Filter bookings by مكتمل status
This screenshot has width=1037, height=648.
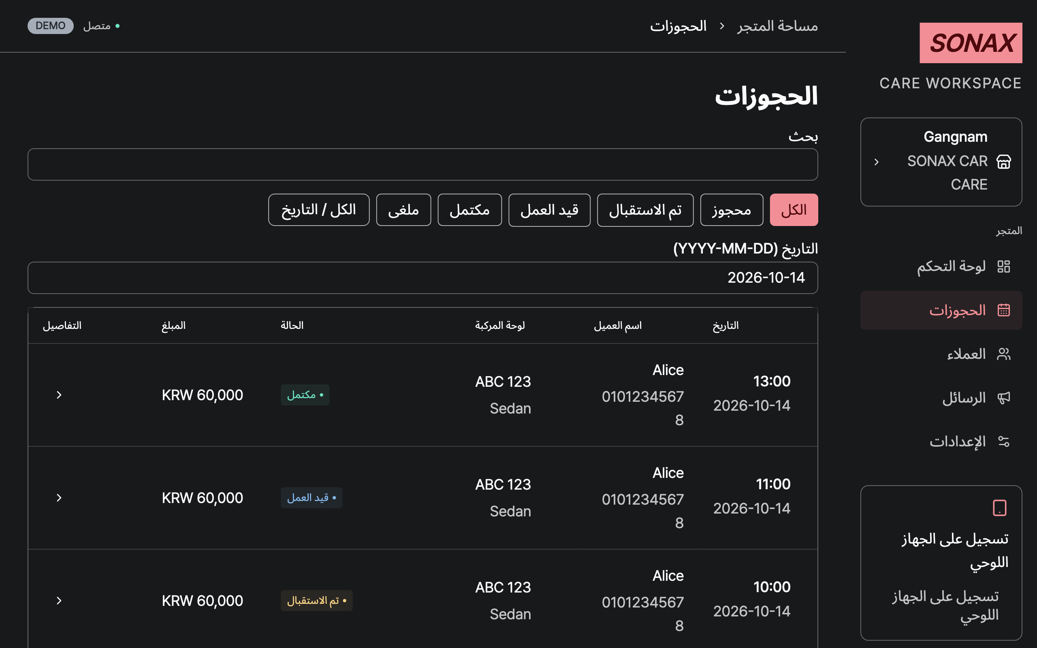click(x=469, y=210)
